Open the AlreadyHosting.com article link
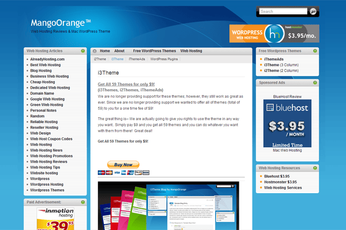Image resolution: width=346 pixels, height=230 pixels. coord(47,59)
